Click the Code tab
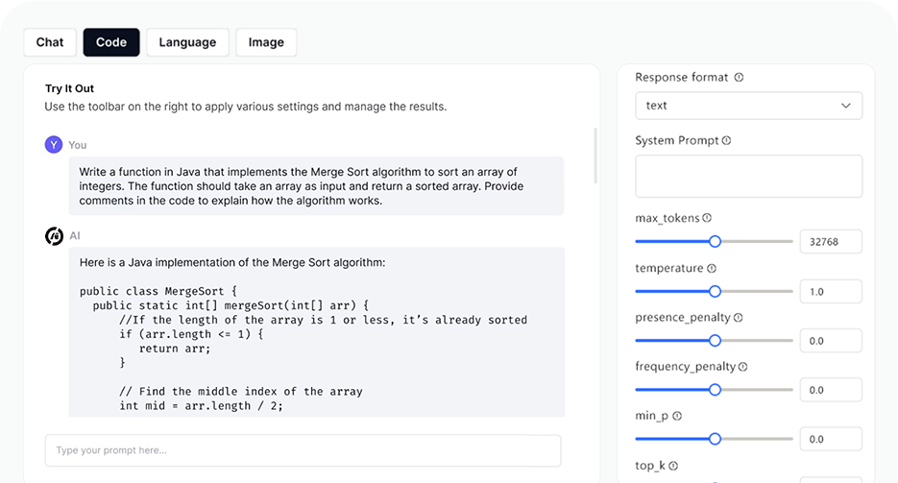Screen dimensions: 898x483 (x=111, y=42)
